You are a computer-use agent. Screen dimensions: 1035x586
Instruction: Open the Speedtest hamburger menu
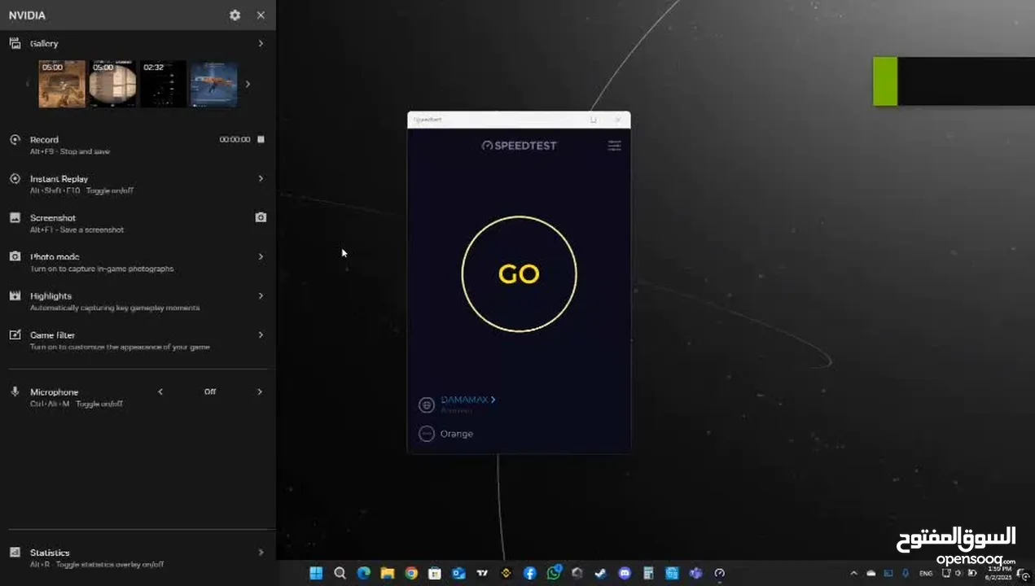614,146
